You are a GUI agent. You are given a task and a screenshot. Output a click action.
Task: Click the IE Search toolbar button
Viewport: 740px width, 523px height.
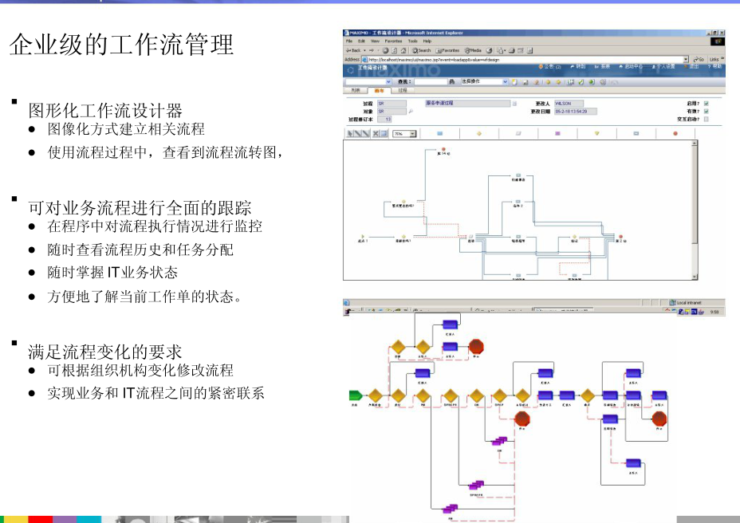[x=422, y=49]
